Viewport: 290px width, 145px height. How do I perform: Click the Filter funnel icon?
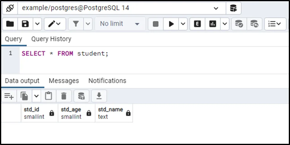tap(76, 24)
